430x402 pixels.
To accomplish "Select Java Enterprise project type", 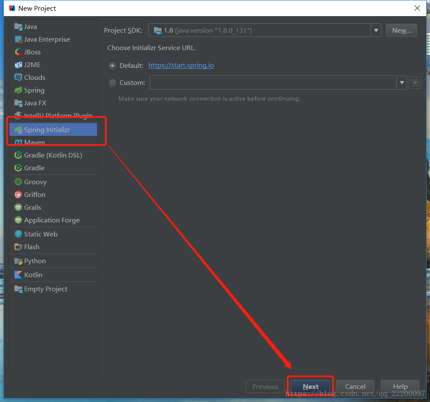I will coord(53,39).
